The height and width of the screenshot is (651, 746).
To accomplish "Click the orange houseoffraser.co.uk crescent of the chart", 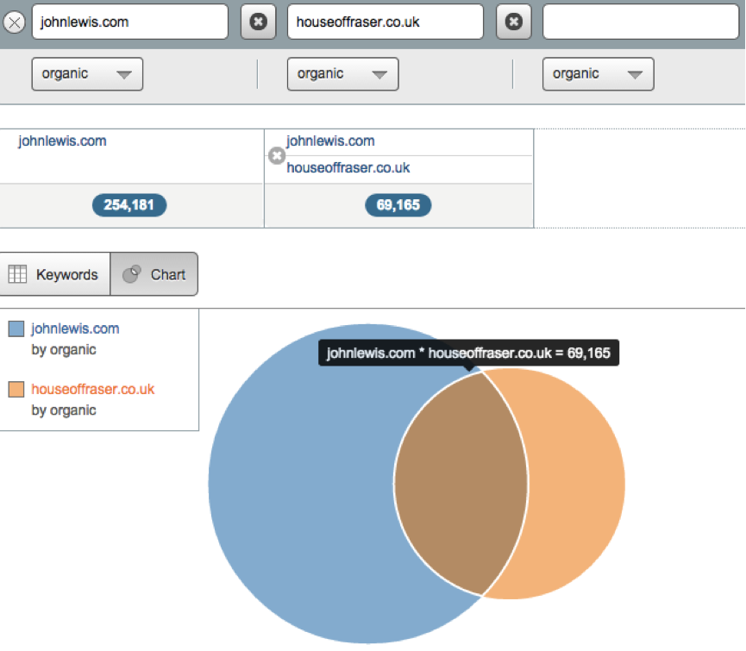I will [x=578, y=484].
